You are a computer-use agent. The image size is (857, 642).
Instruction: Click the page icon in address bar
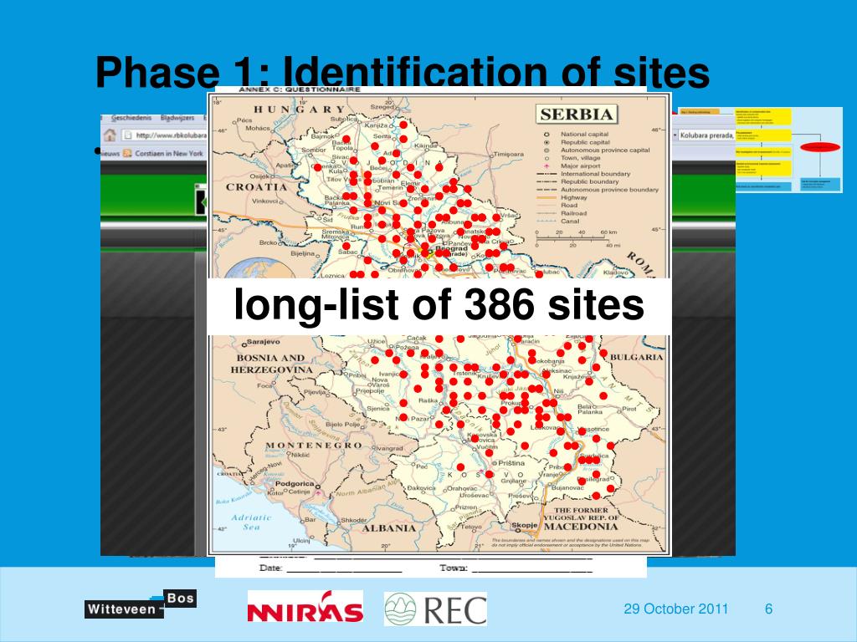pos(127,135)
